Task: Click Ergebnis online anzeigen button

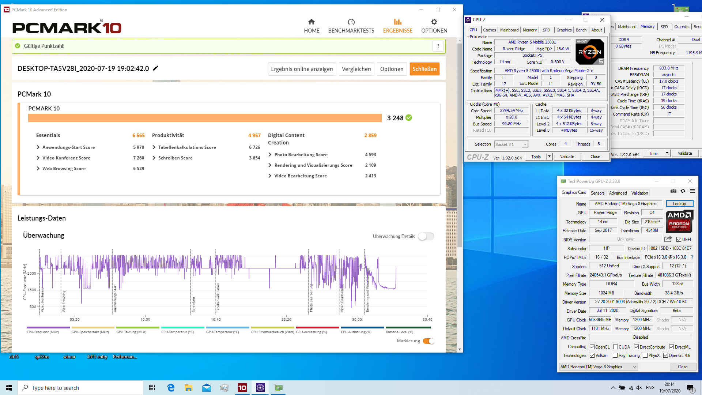Action: coord(302,69)
